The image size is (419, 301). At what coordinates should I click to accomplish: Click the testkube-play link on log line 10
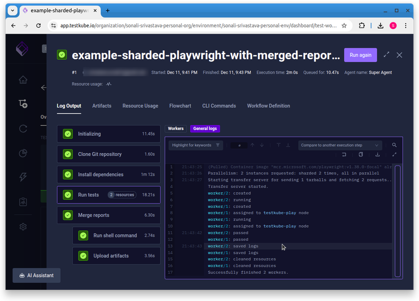(280, 226)
